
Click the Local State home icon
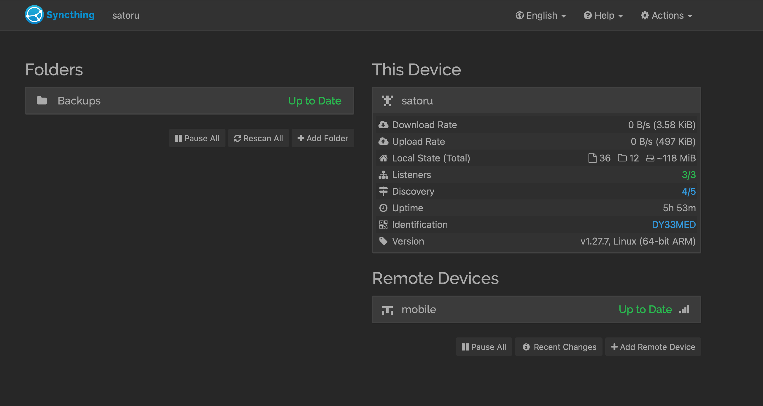click(383, 158)
